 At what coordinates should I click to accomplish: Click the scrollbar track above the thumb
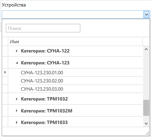(x=146, y=76)
